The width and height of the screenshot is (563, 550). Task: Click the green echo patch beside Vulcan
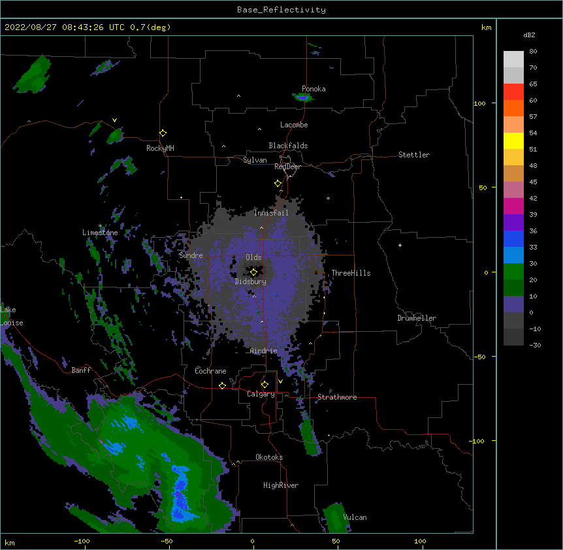point(336,518)
